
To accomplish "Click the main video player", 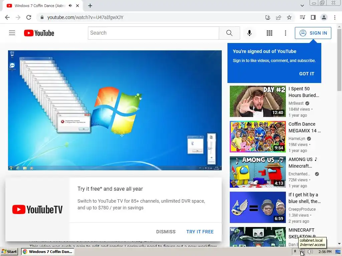I will (x=115, y=110).
